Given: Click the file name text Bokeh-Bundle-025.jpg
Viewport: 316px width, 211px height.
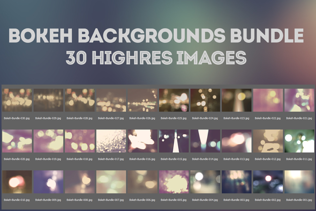Looking at the screenshot, I should coord(174,118).
